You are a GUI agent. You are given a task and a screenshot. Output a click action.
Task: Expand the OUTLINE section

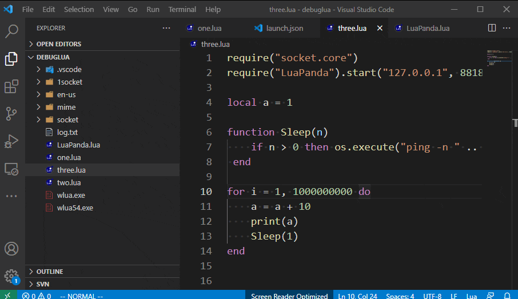coord(102,271)
